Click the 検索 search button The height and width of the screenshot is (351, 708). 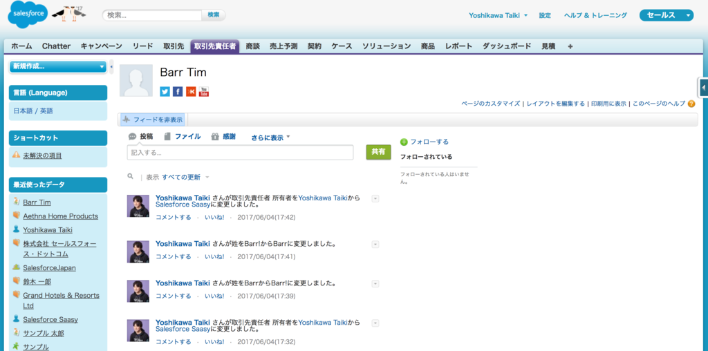click(x=214, y=15)
